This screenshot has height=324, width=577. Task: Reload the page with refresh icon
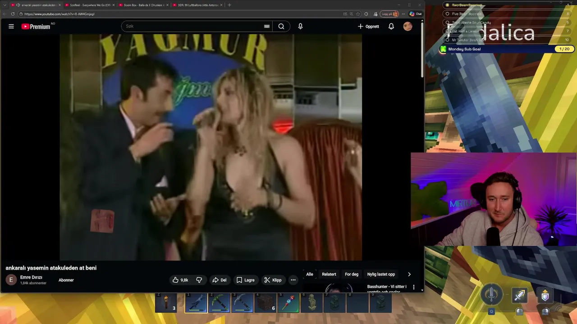pyautogui.click(x=13, y=14)
